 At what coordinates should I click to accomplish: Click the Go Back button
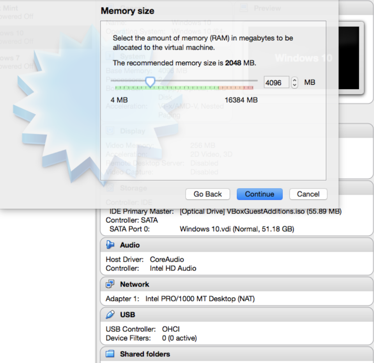click(207, 194)
